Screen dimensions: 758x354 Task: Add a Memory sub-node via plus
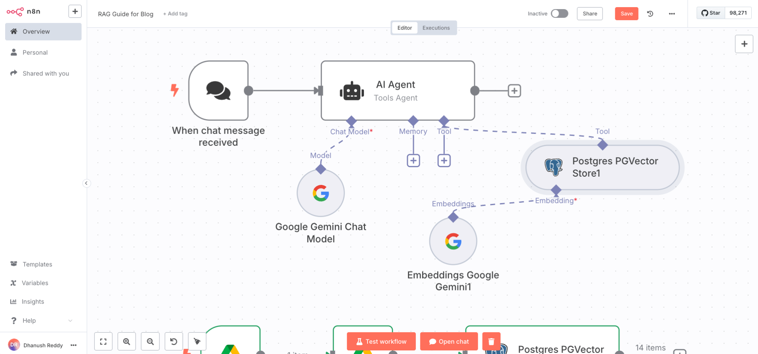pyautogui.click(x=413, y=161)
